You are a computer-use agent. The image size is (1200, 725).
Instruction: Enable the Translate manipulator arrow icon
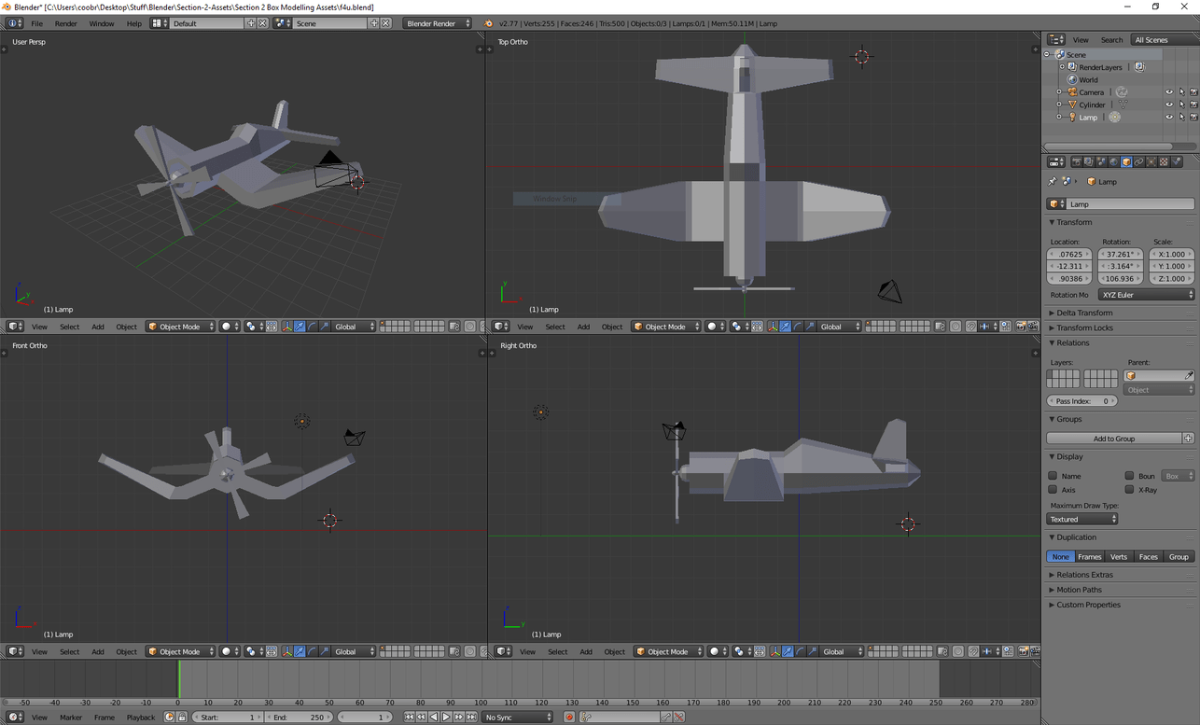tap(300, 326)
